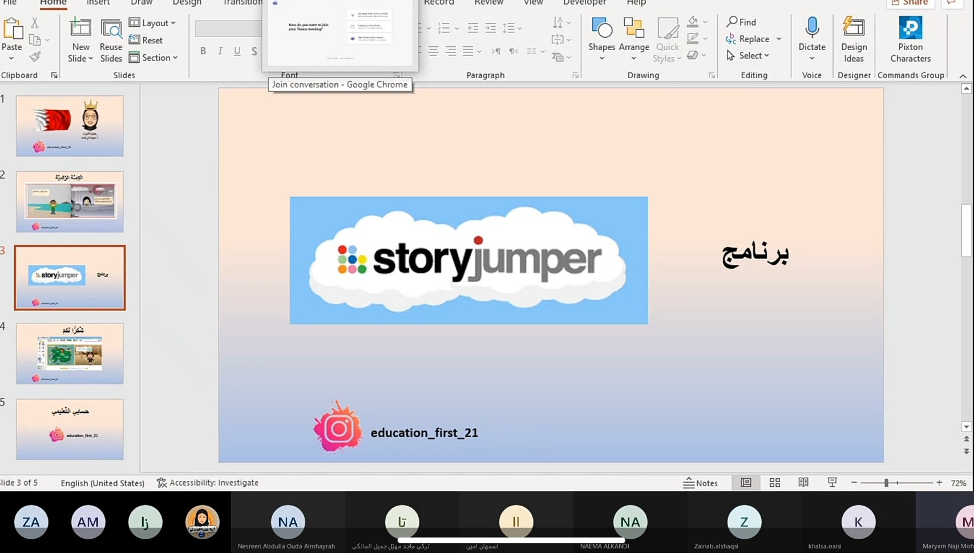Switch to Slide Sorter view
This screenshot has width=974, height=553.
pos(775,483)
